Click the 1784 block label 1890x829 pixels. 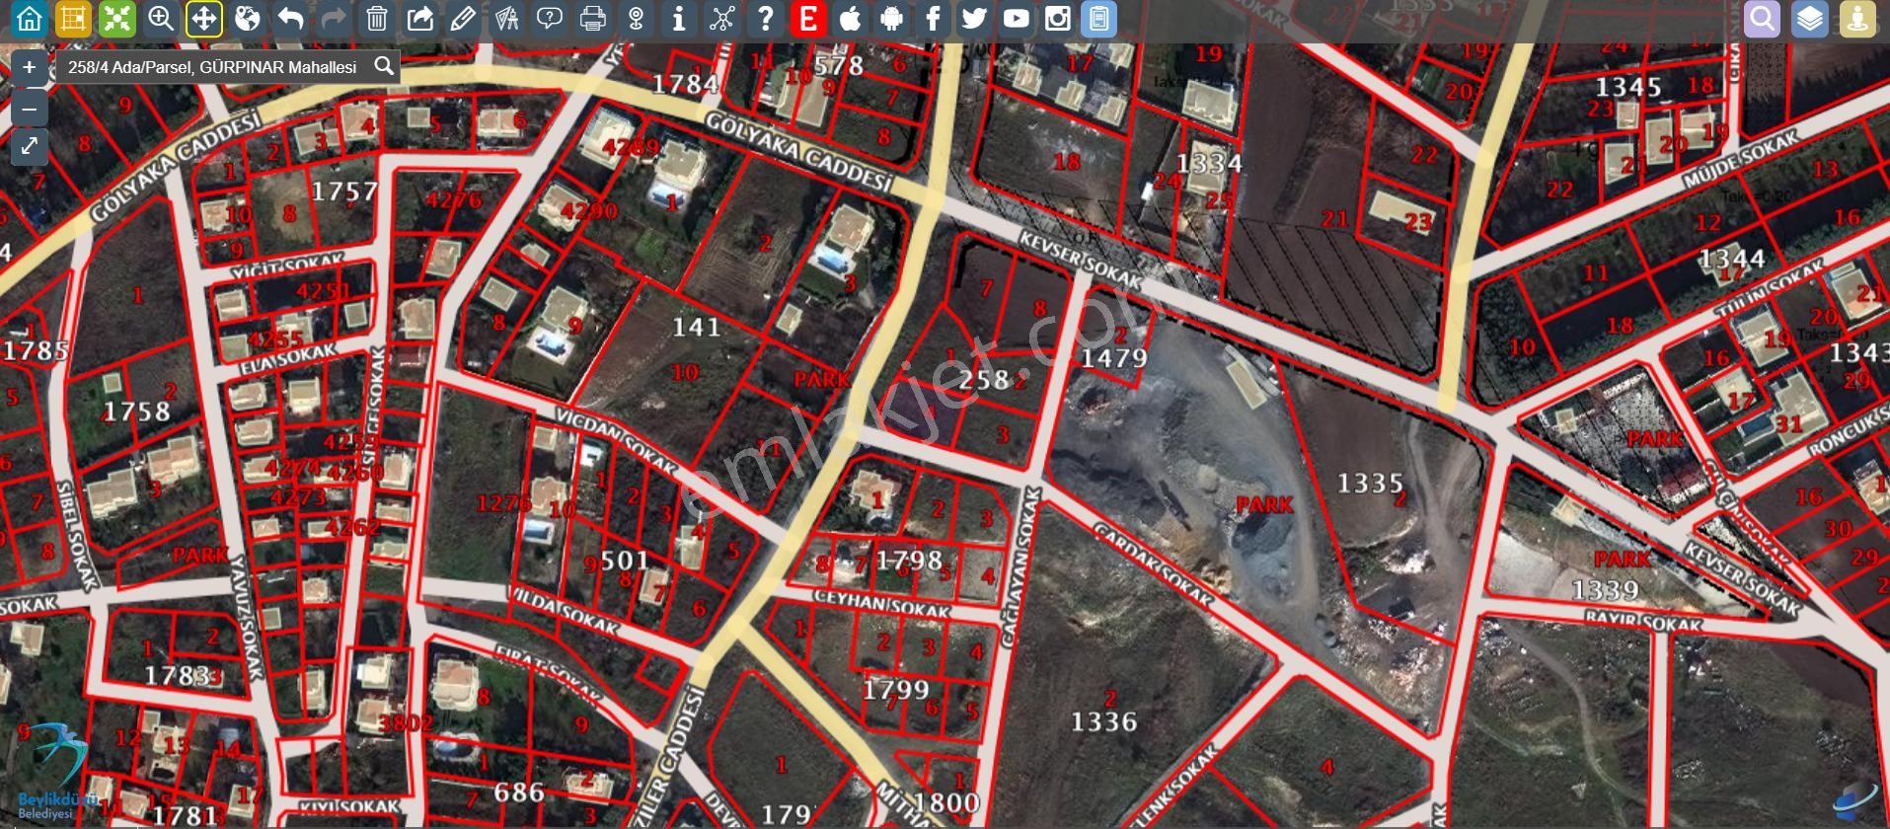click(x=685, y=84)
